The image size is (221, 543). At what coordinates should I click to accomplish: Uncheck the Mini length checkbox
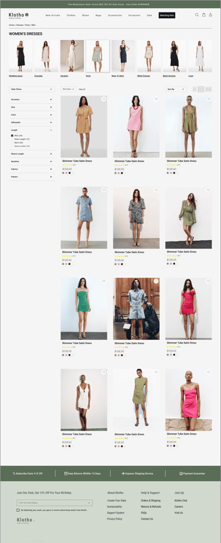tap(12, 135)
